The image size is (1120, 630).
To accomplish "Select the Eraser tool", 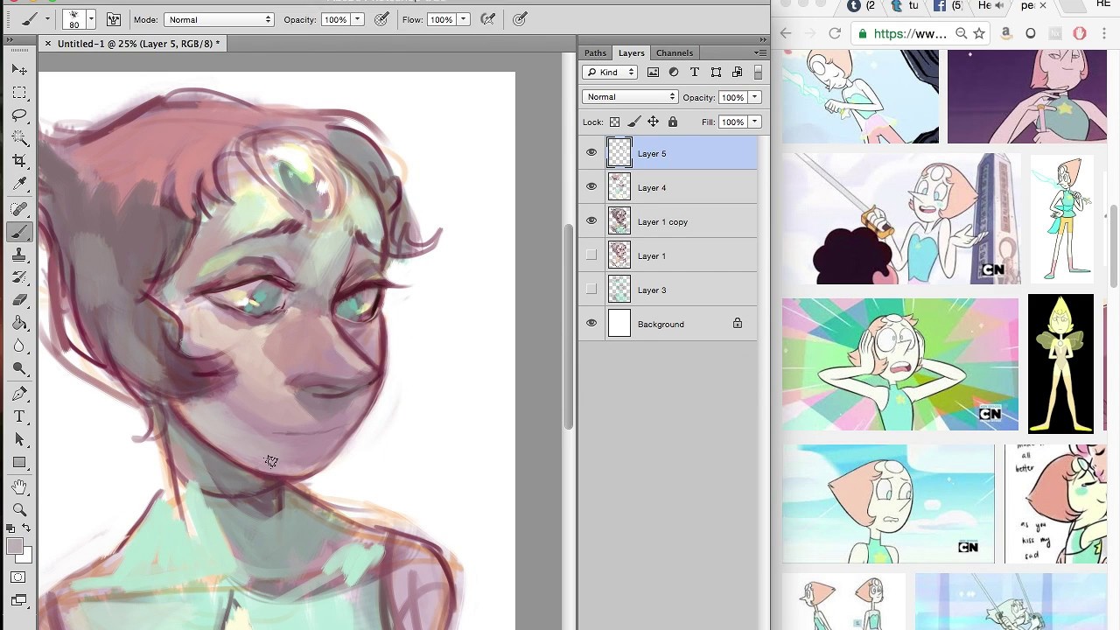I will coord(19,300).
